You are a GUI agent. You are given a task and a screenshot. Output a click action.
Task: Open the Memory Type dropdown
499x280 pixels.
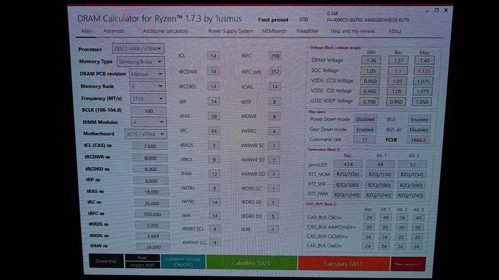(x=140, y=62)
